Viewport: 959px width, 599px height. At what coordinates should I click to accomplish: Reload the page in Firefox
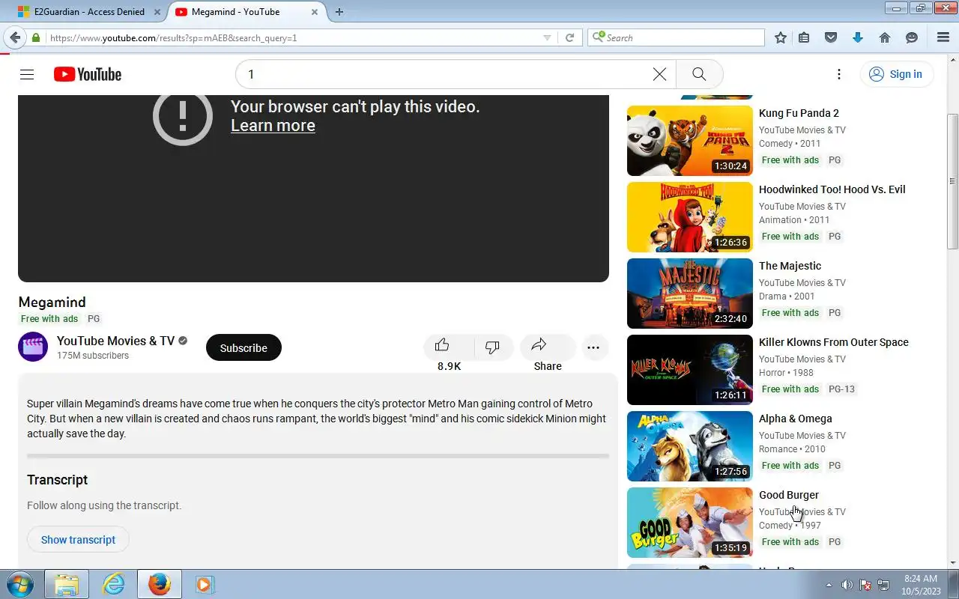569,37
